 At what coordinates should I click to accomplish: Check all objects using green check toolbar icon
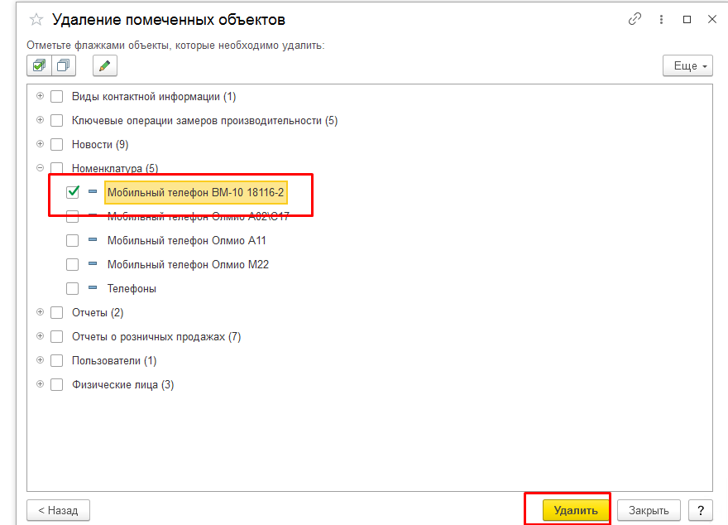click(40, 65)
